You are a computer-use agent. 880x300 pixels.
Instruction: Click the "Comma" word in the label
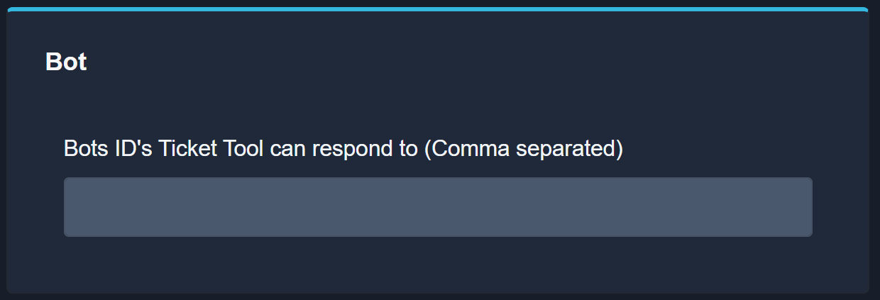(x=472, y=150)
